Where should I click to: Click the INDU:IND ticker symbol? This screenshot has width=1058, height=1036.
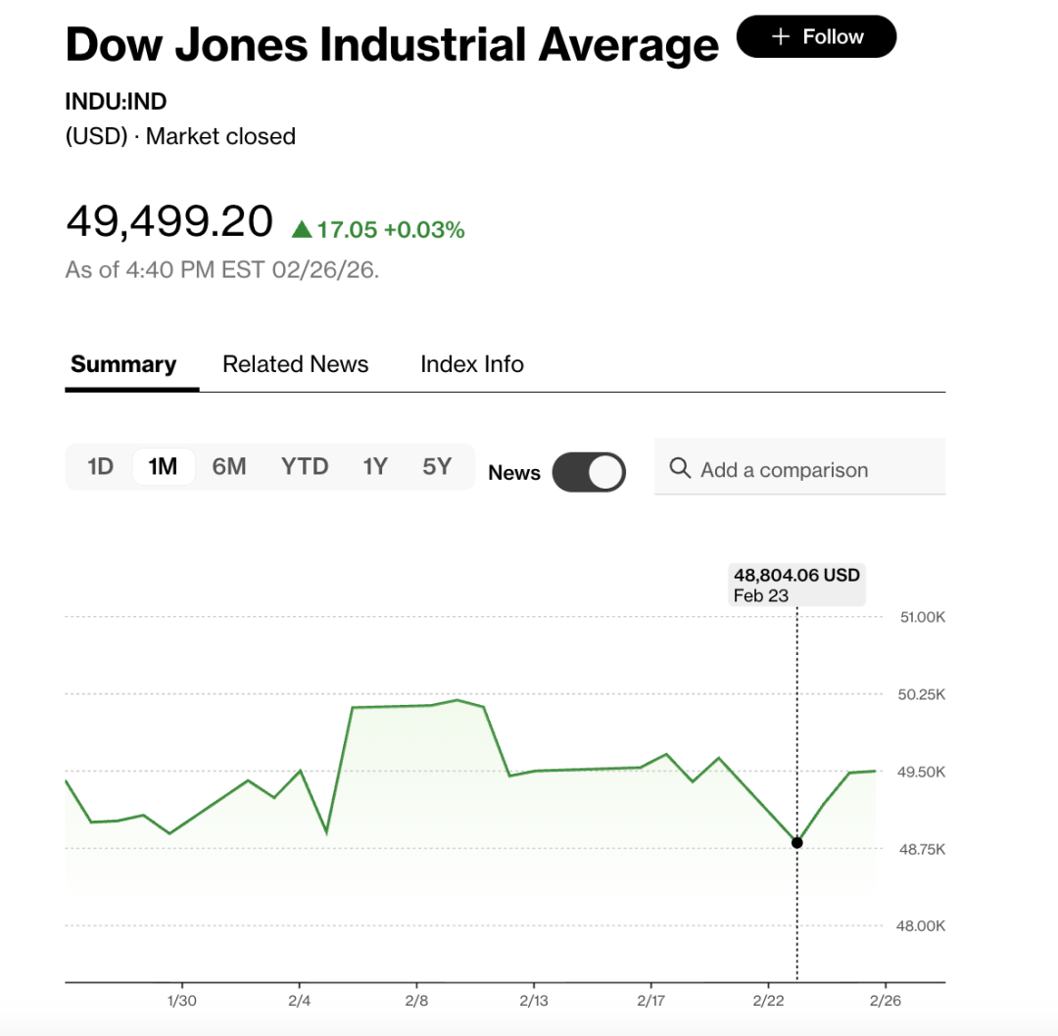(x=116, y=101)
